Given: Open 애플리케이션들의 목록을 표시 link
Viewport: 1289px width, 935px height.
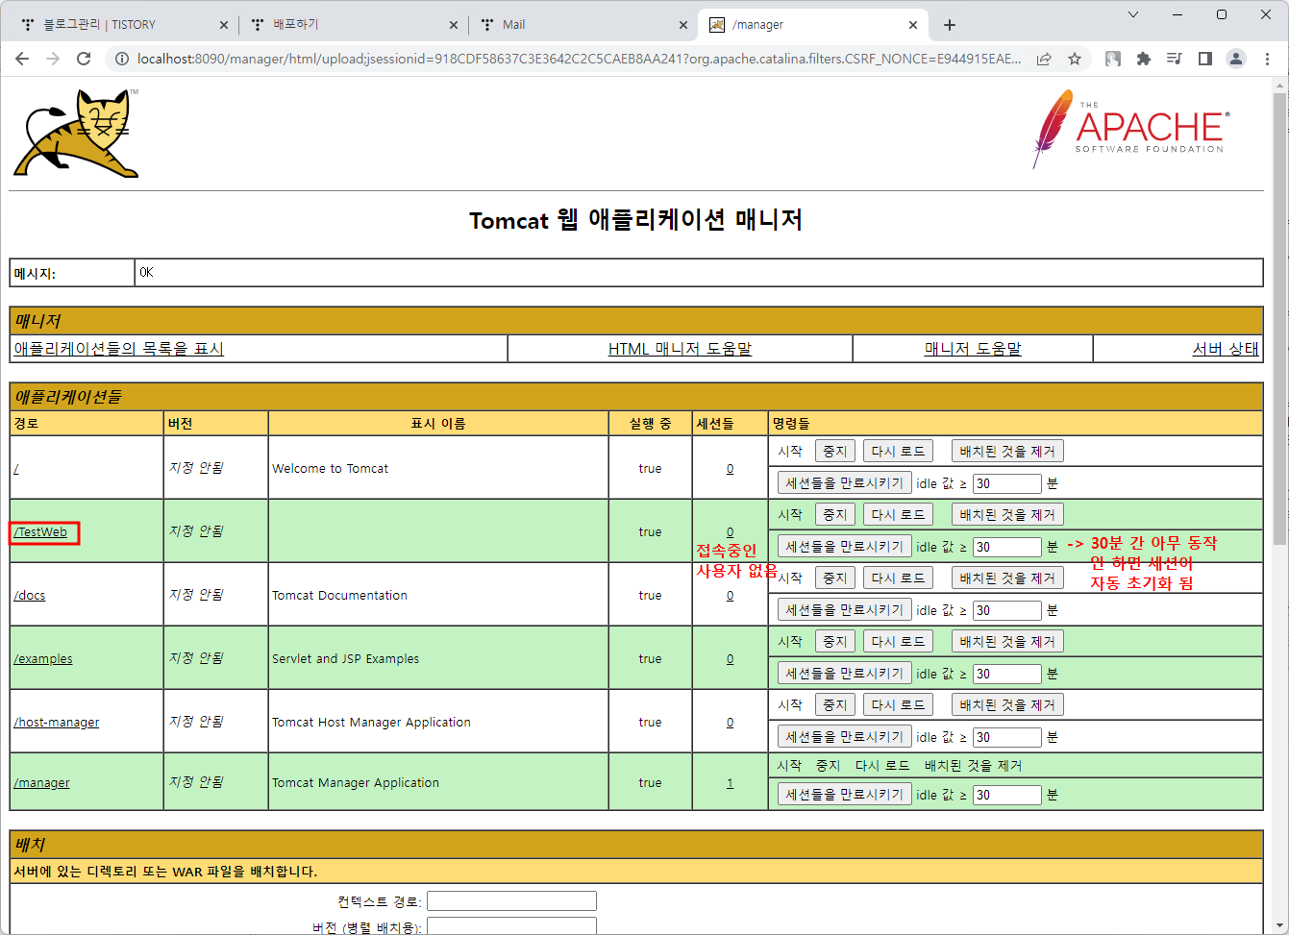Looking at the screenshot, I should pos(118,349).
